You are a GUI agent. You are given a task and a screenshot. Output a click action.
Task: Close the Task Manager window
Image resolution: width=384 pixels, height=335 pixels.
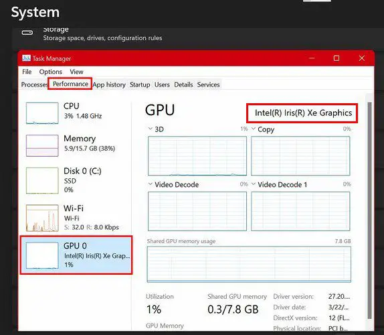coord(362,58)
